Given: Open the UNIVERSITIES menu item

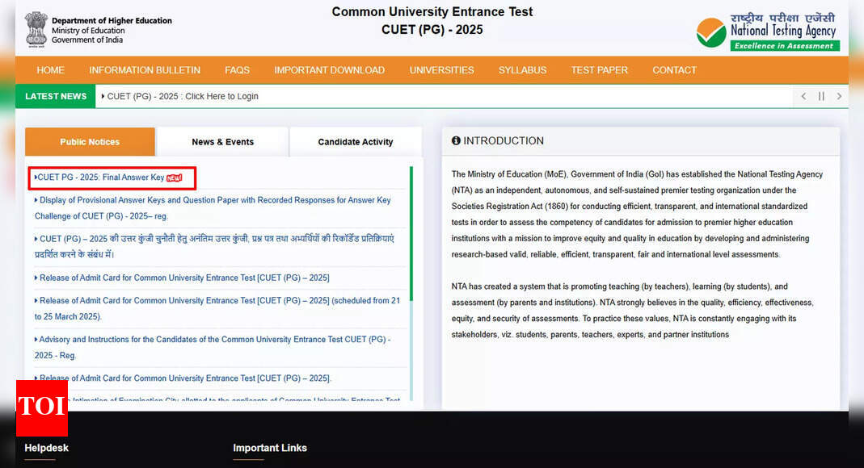Looking at the screenshot, I should tap(441, 70).
